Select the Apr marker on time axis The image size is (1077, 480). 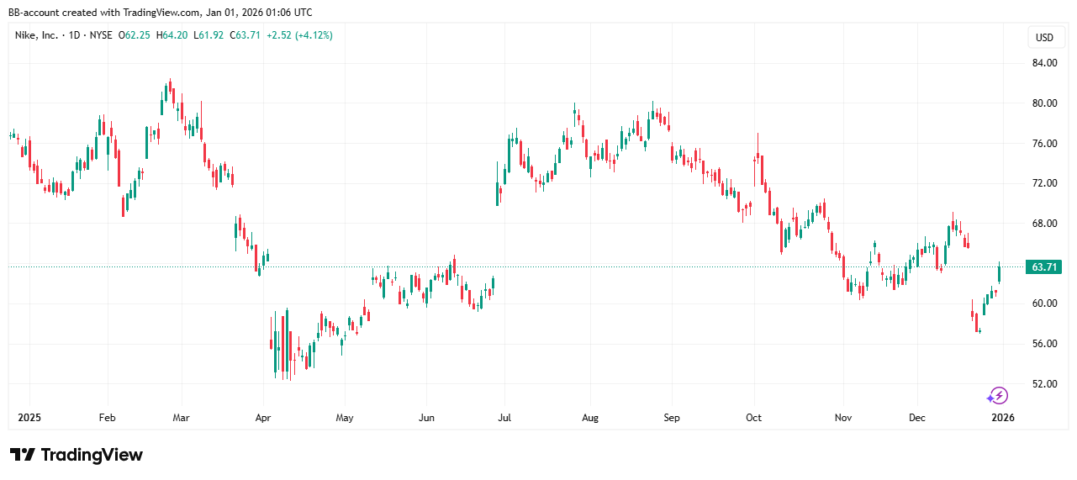tap(263, 417)
